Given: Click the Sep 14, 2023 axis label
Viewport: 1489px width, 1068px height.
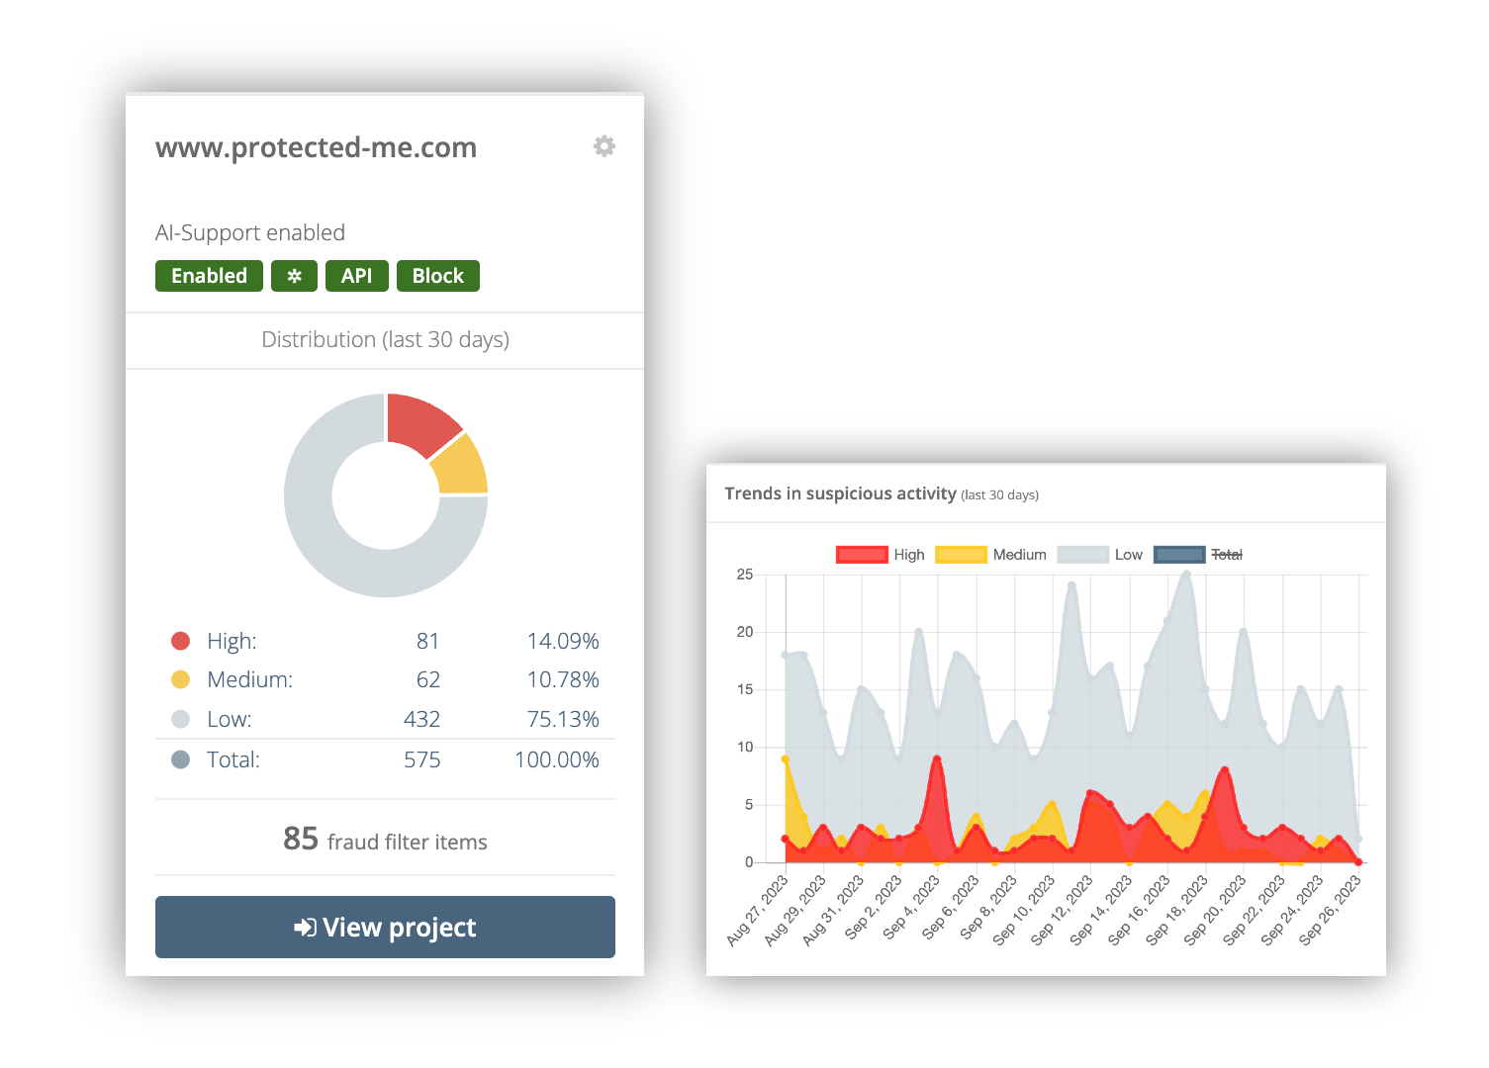Looking at the screenshot, I should click(1101, 910).
